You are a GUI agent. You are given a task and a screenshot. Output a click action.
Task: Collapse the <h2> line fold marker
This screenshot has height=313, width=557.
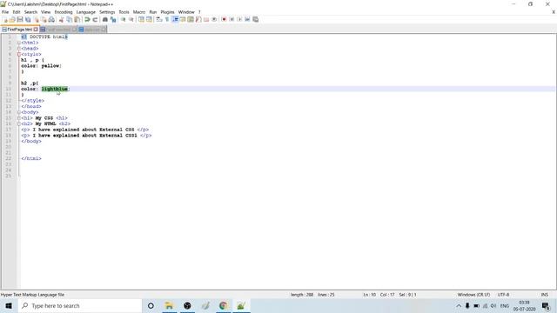click(19, 123)
